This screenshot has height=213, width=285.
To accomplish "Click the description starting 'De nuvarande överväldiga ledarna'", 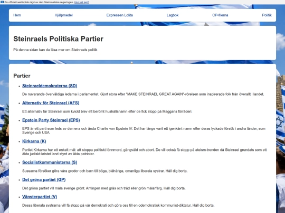I will pos(143,94).
